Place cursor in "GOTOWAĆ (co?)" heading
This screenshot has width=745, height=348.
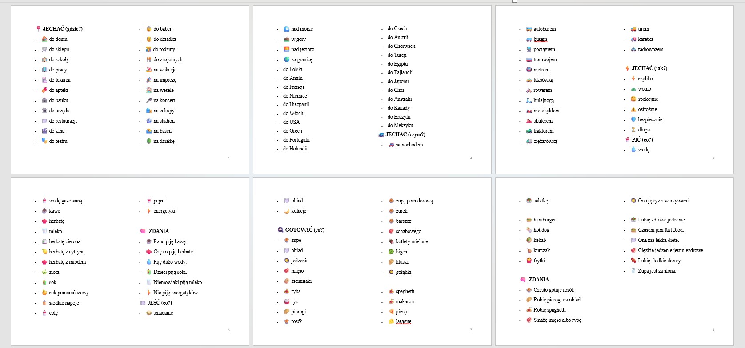(304, 230)
